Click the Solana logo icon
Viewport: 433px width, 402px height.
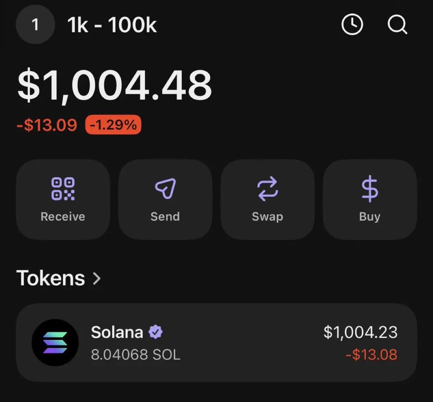(55, 342)
